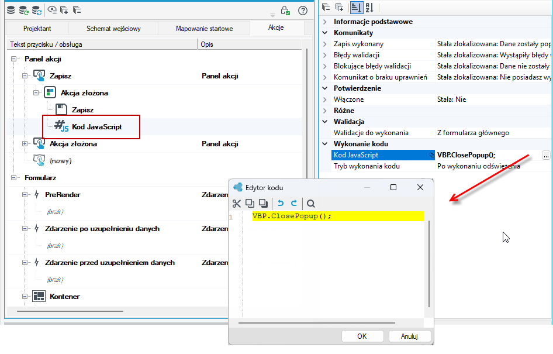Collapse the Formularz tree node
553x354 pixels.
click(x=14, y=177)
